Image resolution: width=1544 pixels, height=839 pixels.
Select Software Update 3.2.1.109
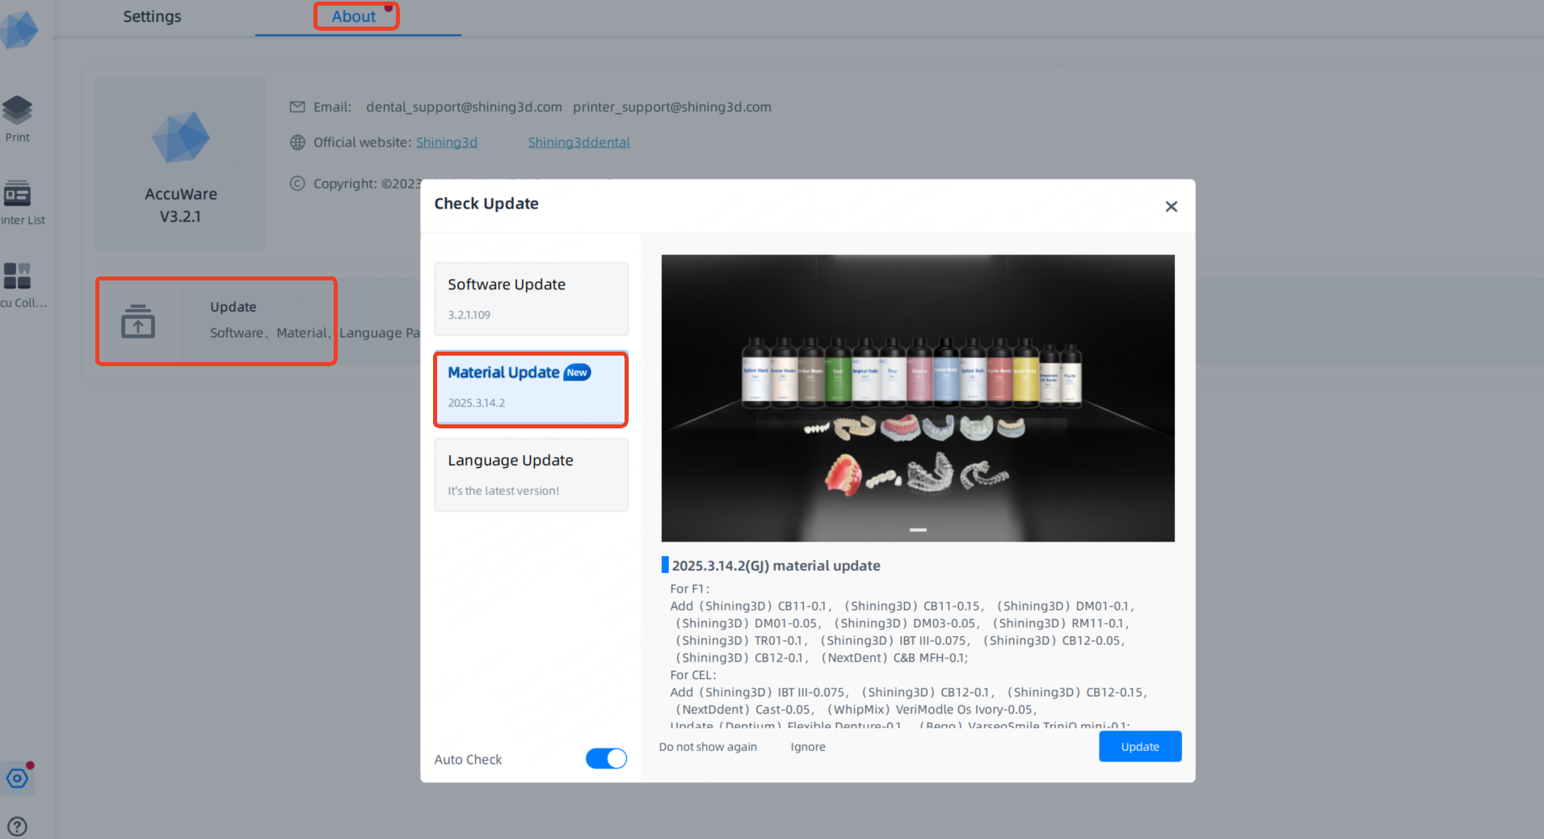pos(531,298)
